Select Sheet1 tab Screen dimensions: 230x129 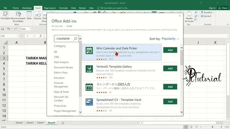point(41,123)
